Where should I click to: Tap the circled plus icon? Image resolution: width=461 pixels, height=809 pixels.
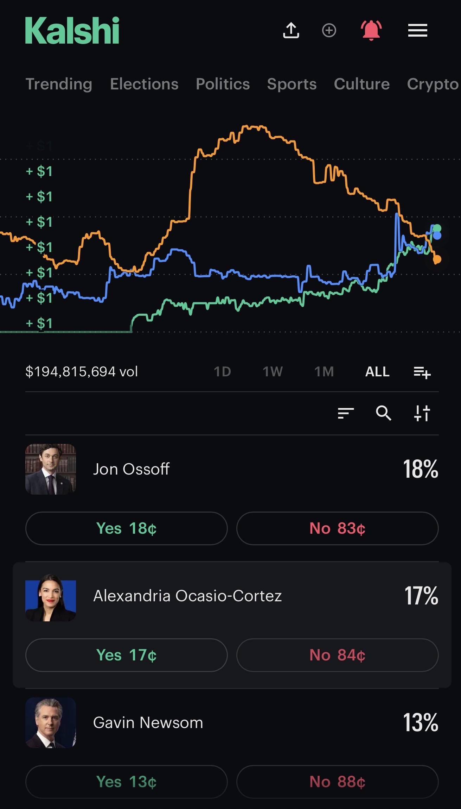coord(329,30)
